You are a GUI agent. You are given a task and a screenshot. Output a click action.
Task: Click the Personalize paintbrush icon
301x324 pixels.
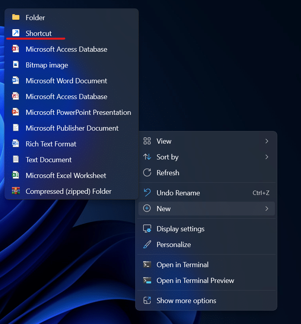tap(147, 244)
